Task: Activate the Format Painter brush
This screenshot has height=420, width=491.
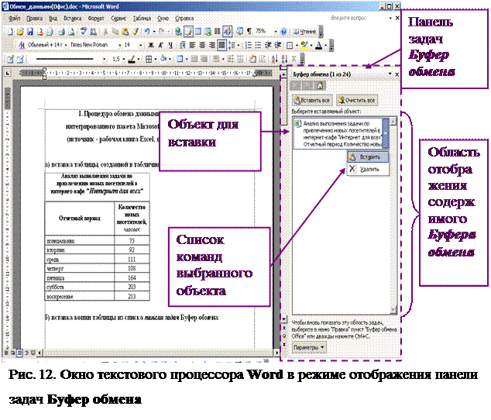Action: click(135, 31)
